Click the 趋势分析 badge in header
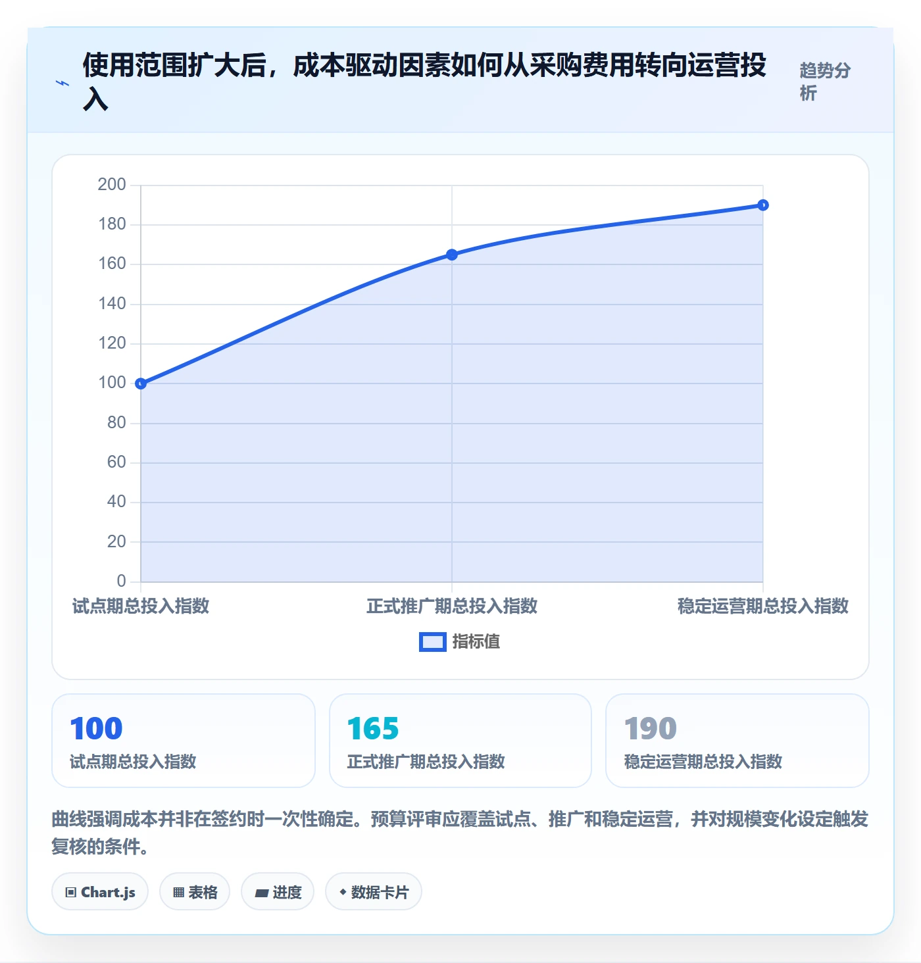 826,82
